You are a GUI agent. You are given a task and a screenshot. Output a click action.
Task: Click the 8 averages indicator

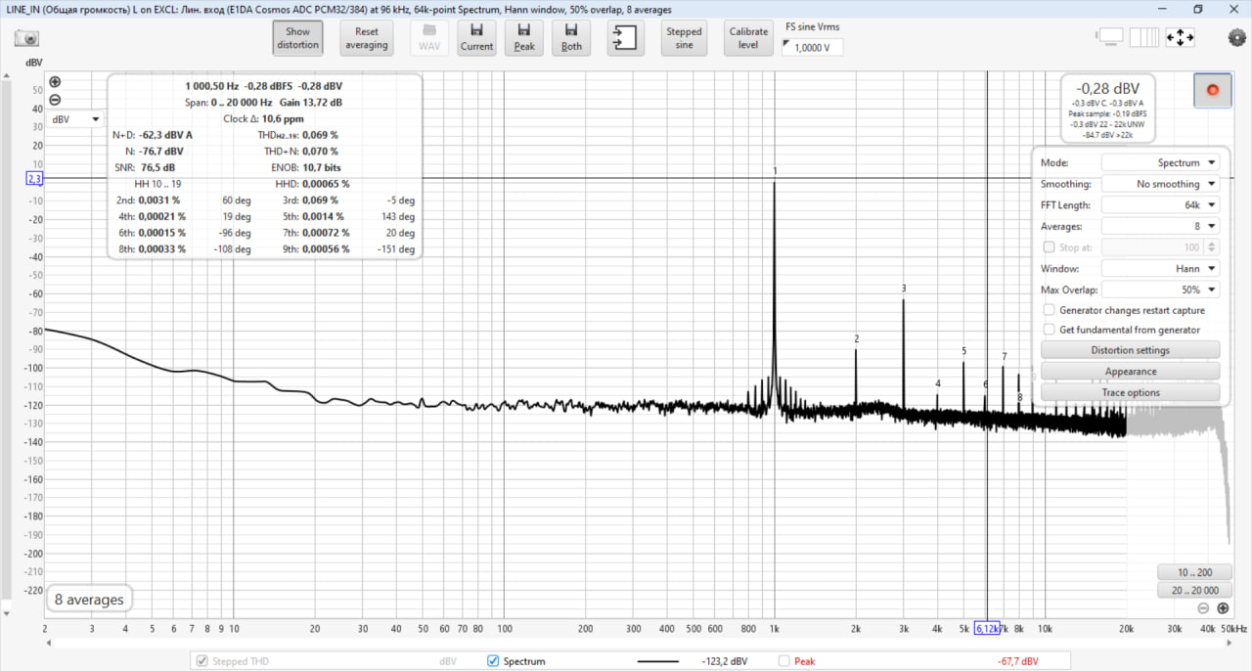pos(89,600)
